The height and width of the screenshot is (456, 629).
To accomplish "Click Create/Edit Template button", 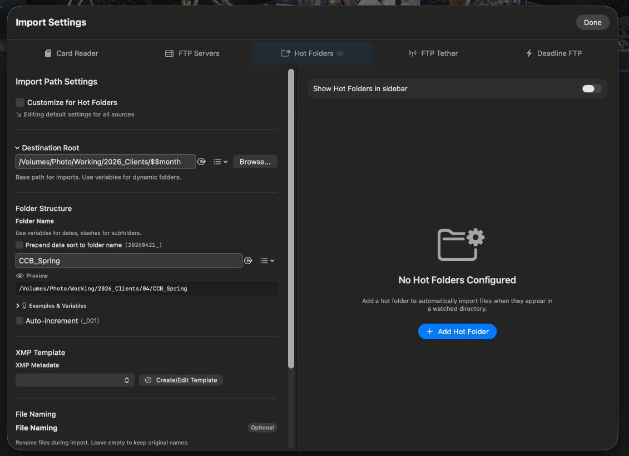I will coord(181,380).
